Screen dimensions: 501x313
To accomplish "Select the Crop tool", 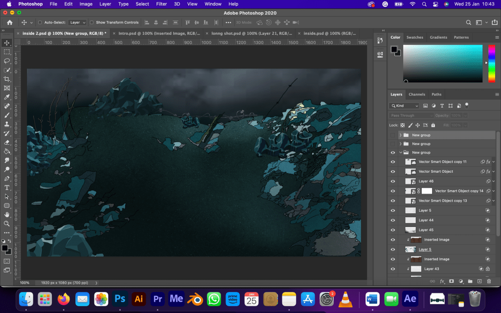I will coord(7,79).
